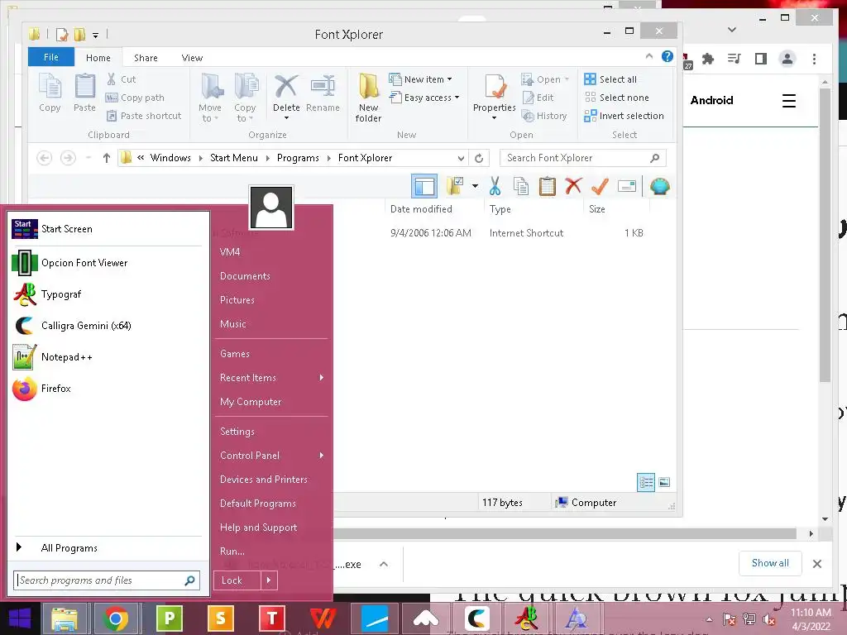
Task: Click the ribbon Paste icon
Action: tap(85, 86)
